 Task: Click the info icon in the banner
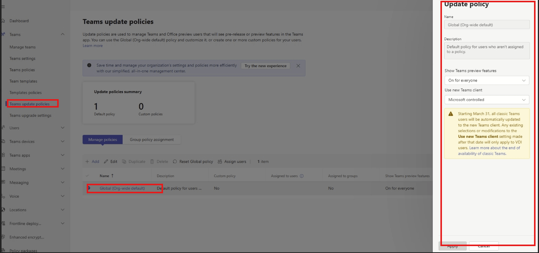pos(89,65)
